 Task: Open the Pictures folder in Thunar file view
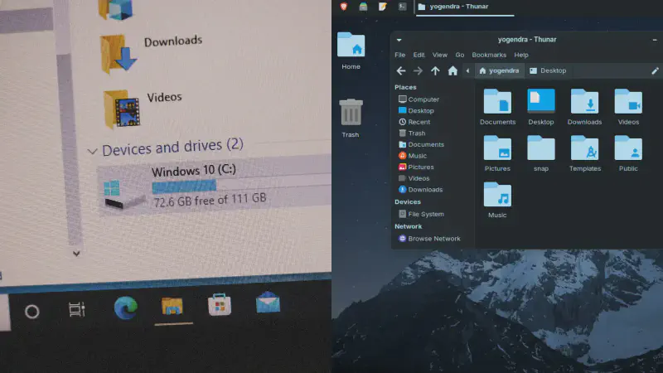[497, 153]
